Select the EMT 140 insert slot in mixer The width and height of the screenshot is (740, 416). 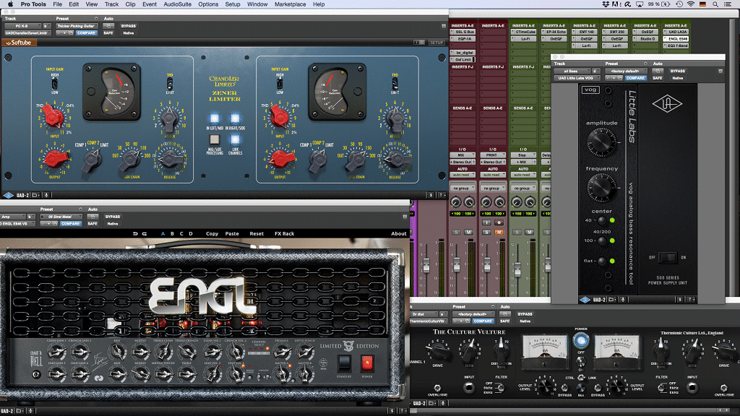click(x=585, y=32)
